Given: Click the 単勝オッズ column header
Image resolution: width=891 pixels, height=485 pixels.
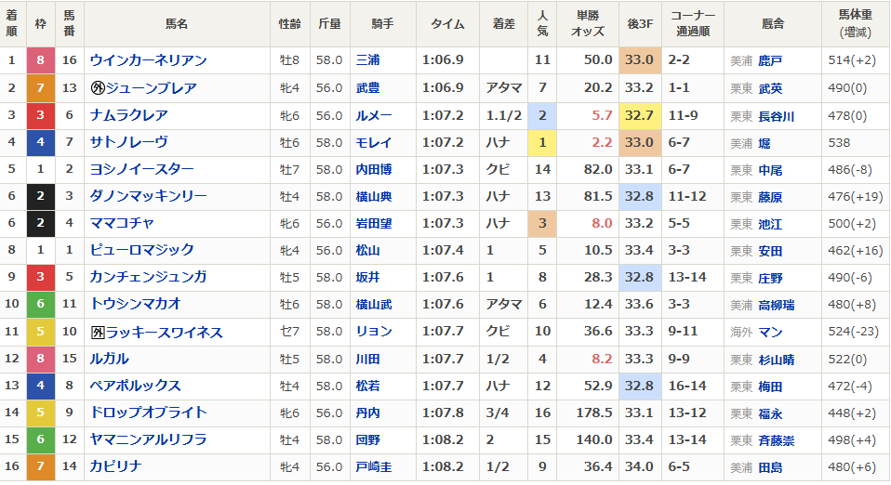Looking at the screenshot, I should pos(588,24).
